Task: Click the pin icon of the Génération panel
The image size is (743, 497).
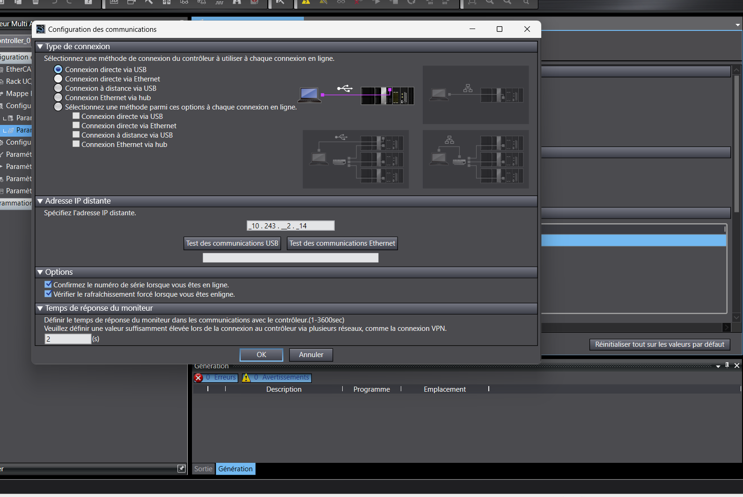Action: (727, 365)
